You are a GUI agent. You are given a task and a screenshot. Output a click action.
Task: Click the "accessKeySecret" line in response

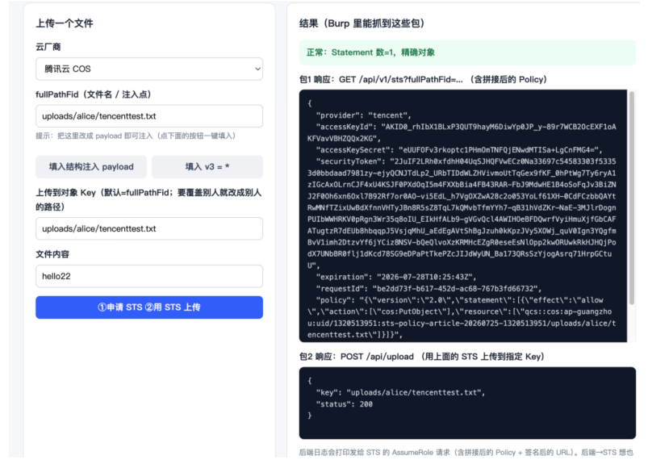(459, 150)
